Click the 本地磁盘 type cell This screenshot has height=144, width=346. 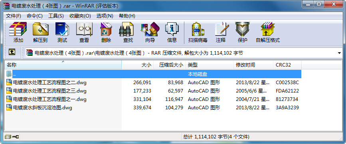point(198,74)
